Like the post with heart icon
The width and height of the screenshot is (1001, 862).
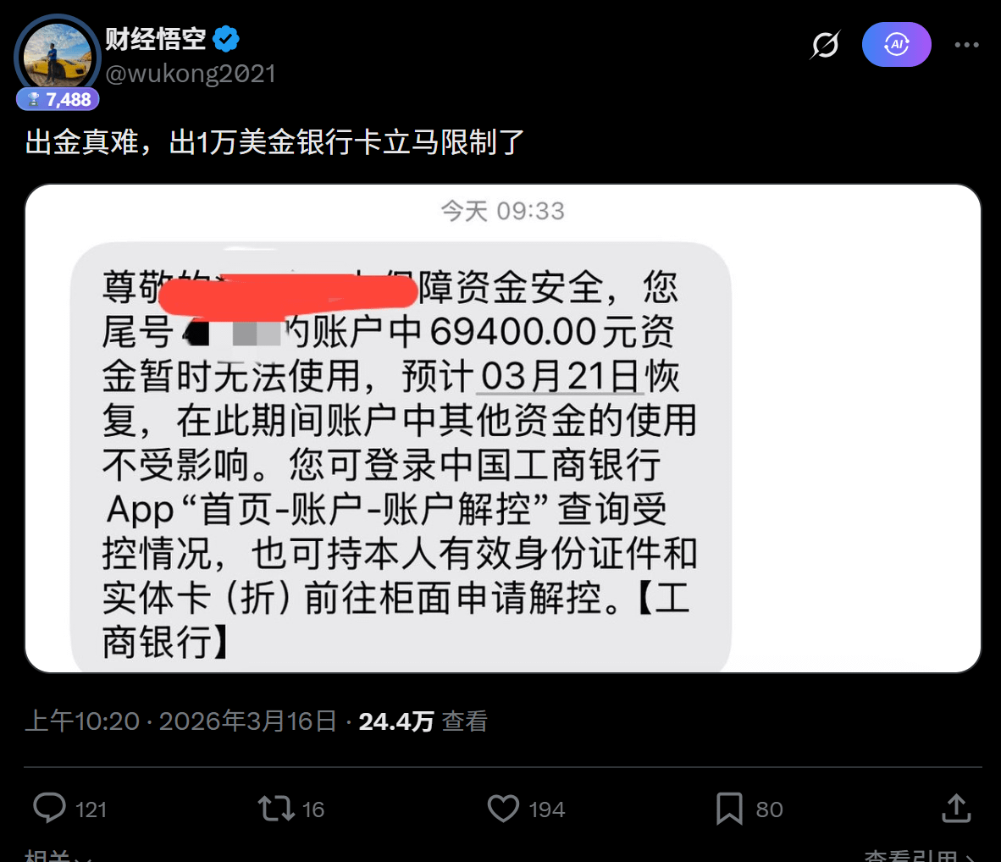[503, 809]
